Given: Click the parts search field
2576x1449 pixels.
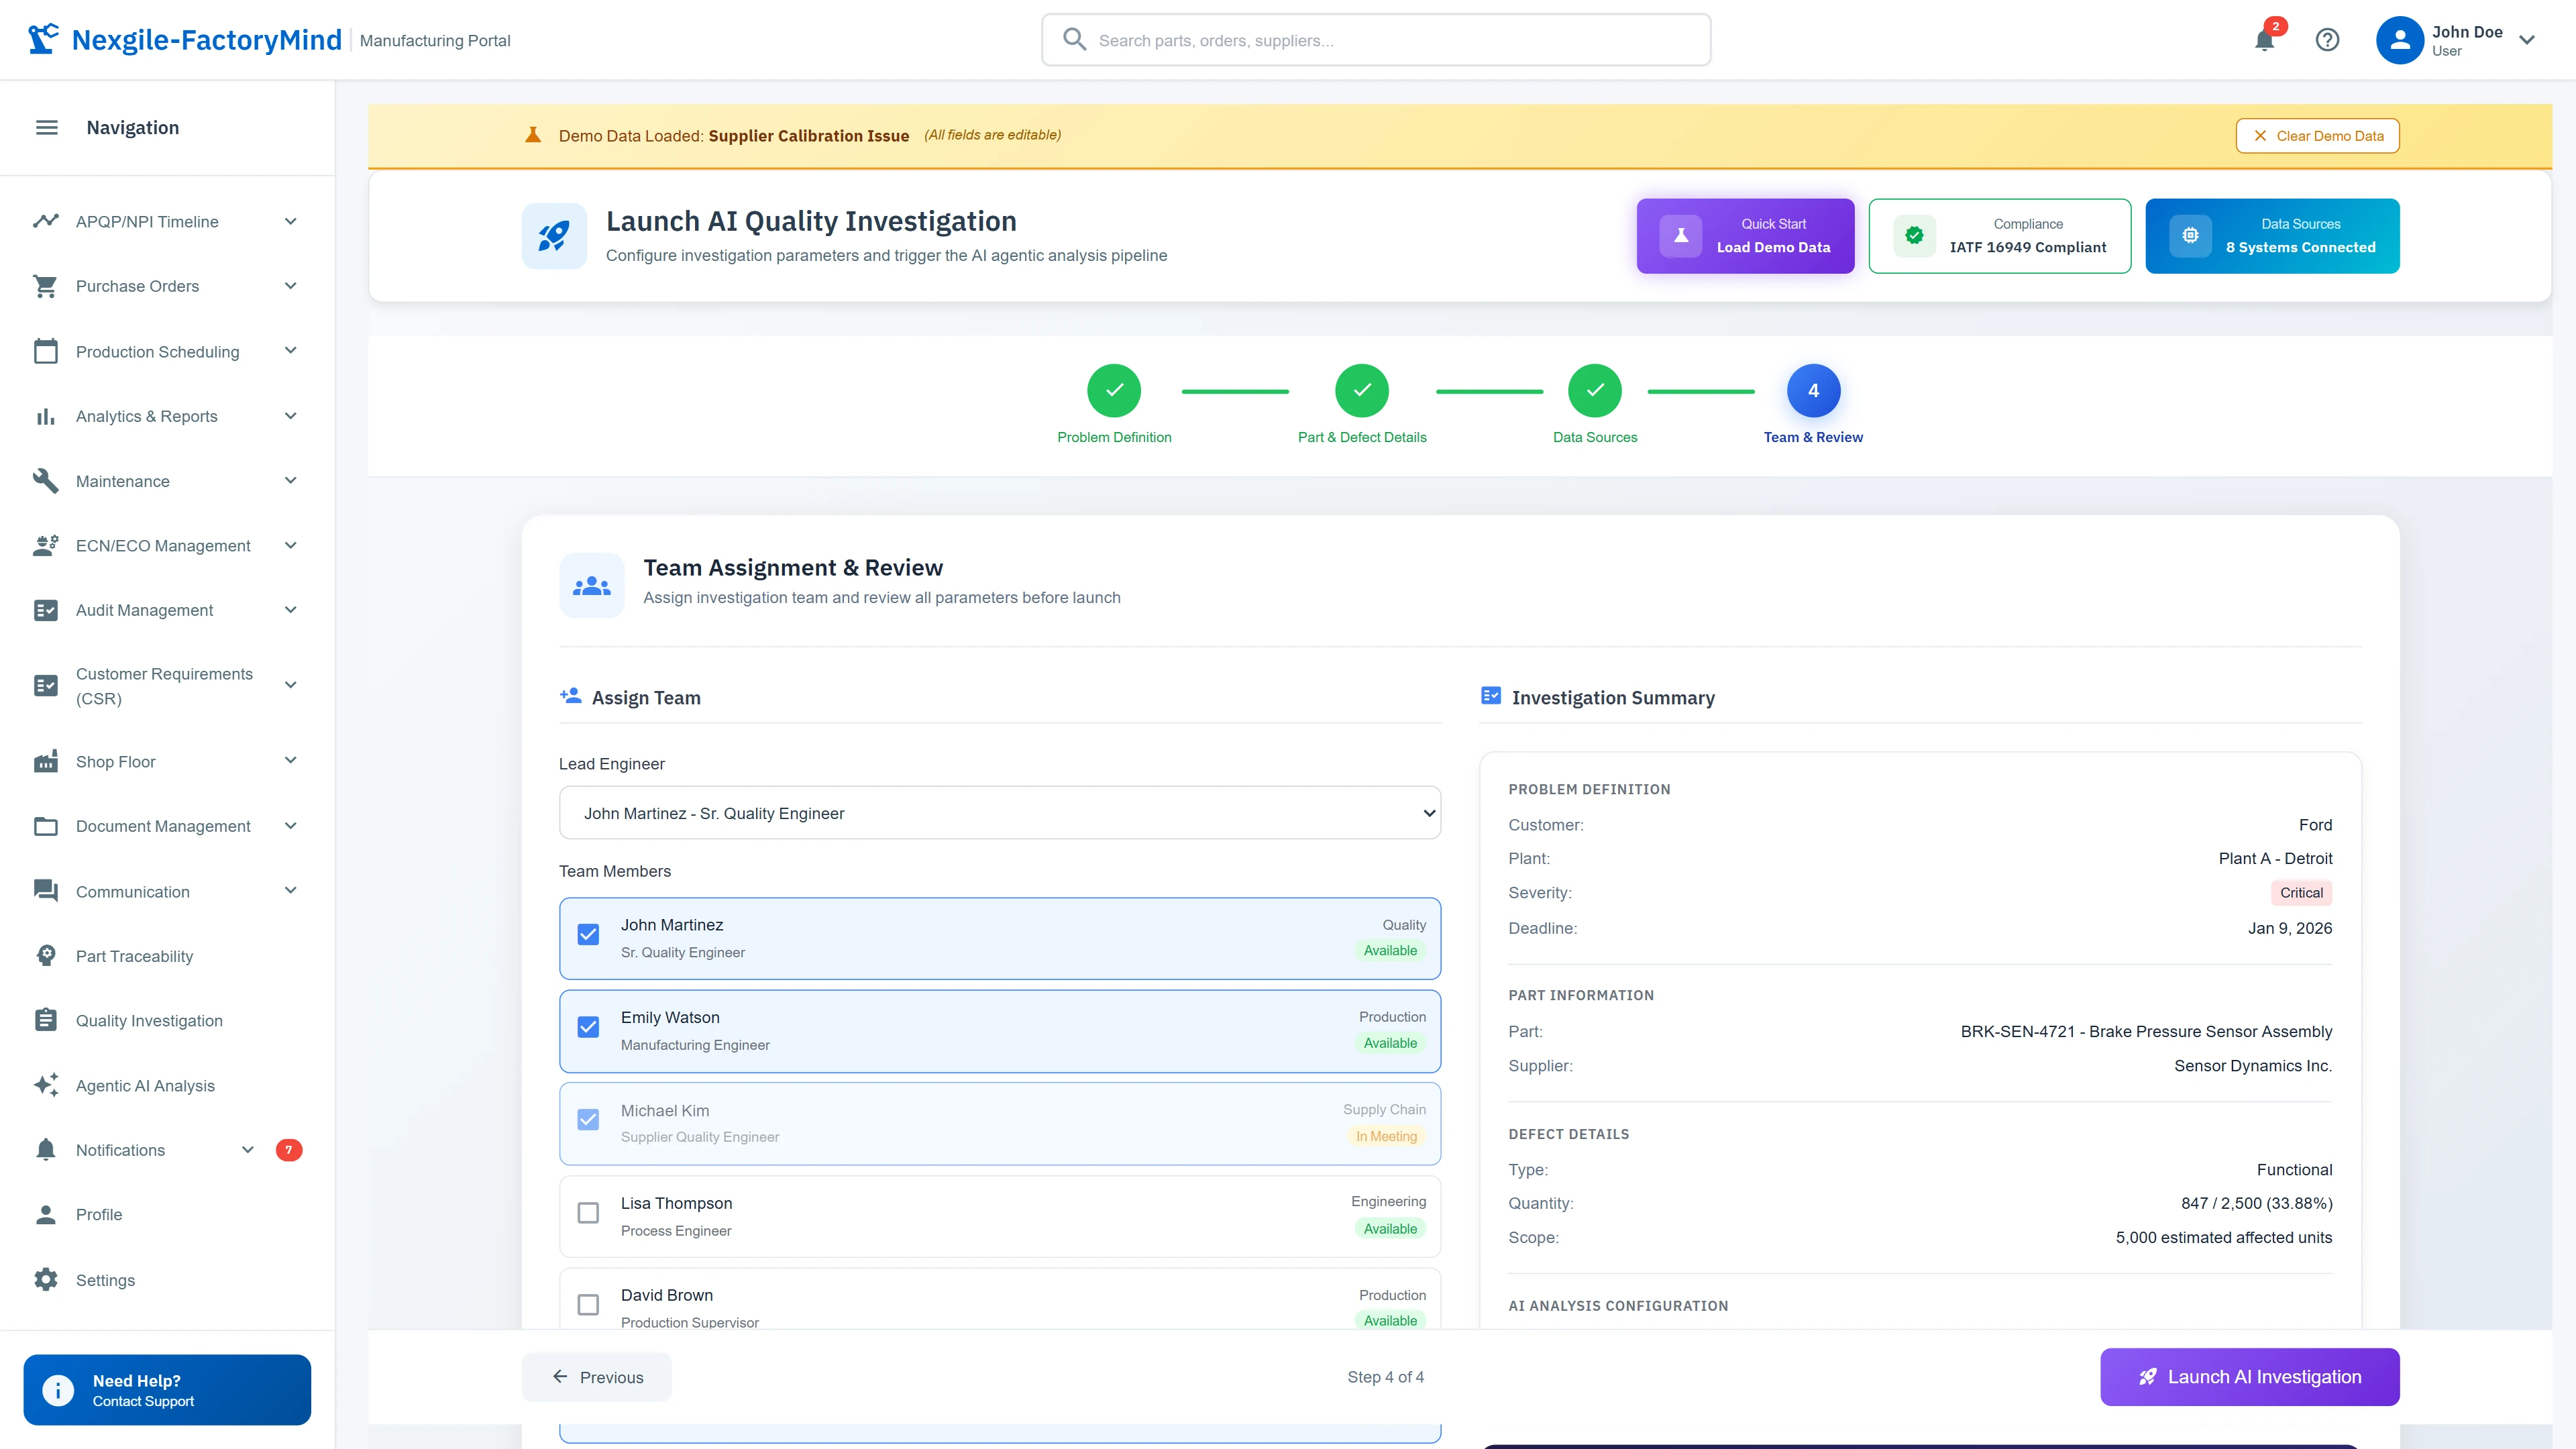Looking at the screenshot, I should [x=1376, y=40].
